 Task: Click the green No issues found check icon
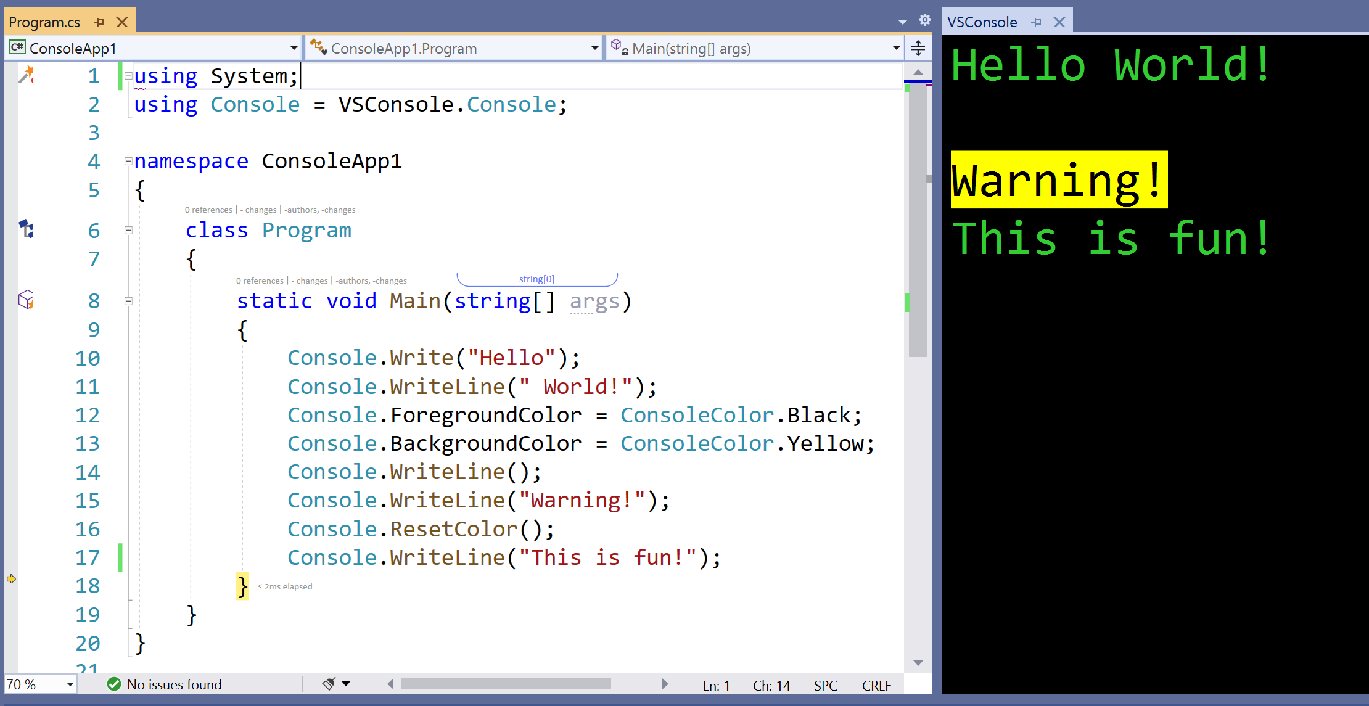coord(113,684)
